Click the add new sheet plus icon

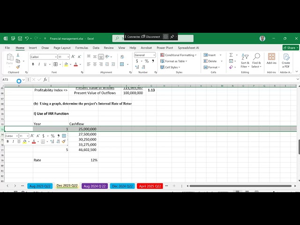coord(174,186)
